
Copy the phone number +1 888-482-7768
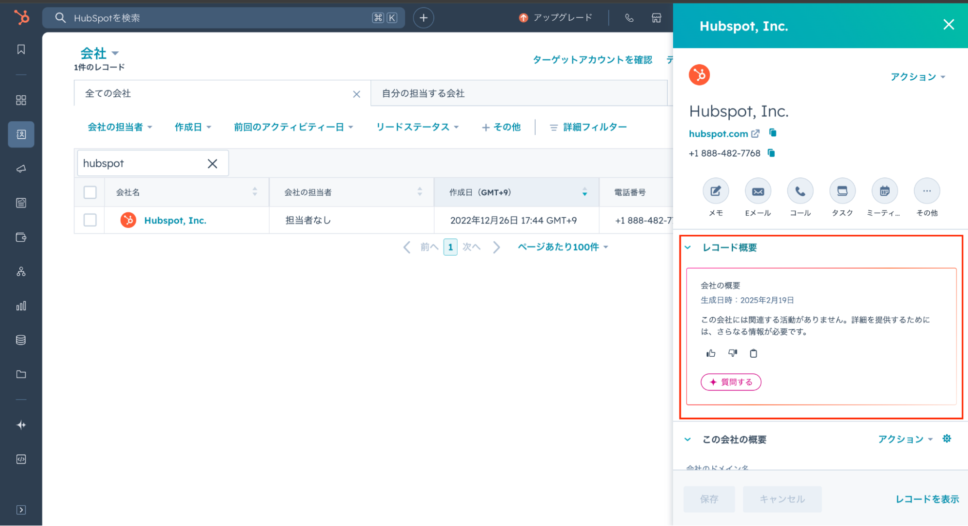pyautogui.click(x=771, y=153)
